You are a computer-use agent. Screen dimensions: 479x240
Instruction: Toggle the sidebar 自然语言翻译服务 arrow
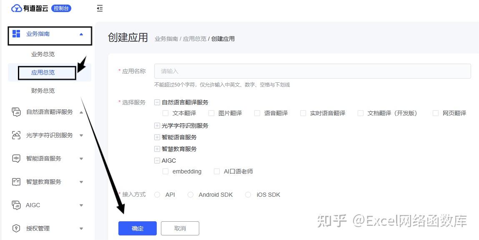pos(81,112)
